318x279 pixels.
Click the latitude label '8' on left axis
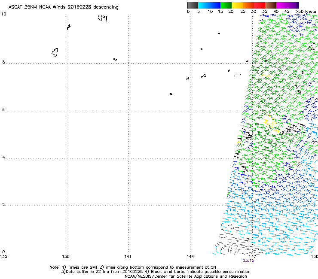[x=3, y=62]
